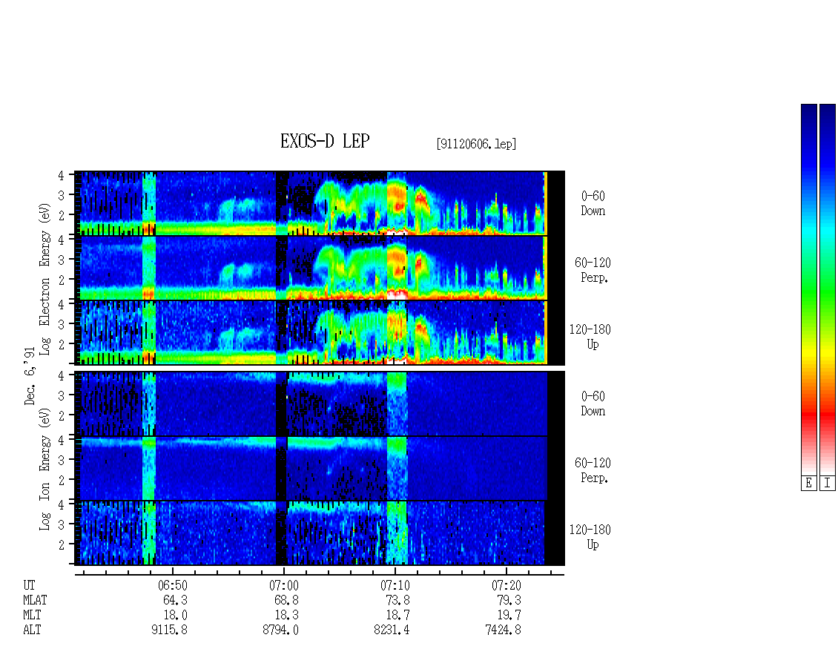Select the MLT value 18.0
This screenshot has width=838, height=649.
(175, 616)
